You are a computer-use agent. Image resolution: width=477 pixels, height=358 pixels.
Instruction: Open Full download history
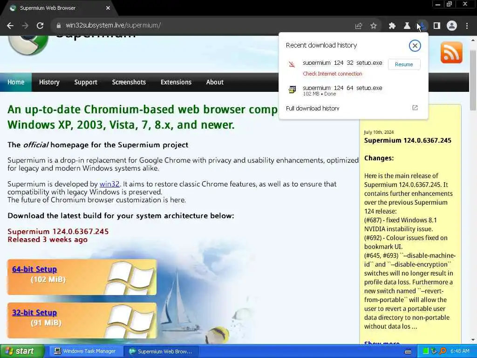313,108
